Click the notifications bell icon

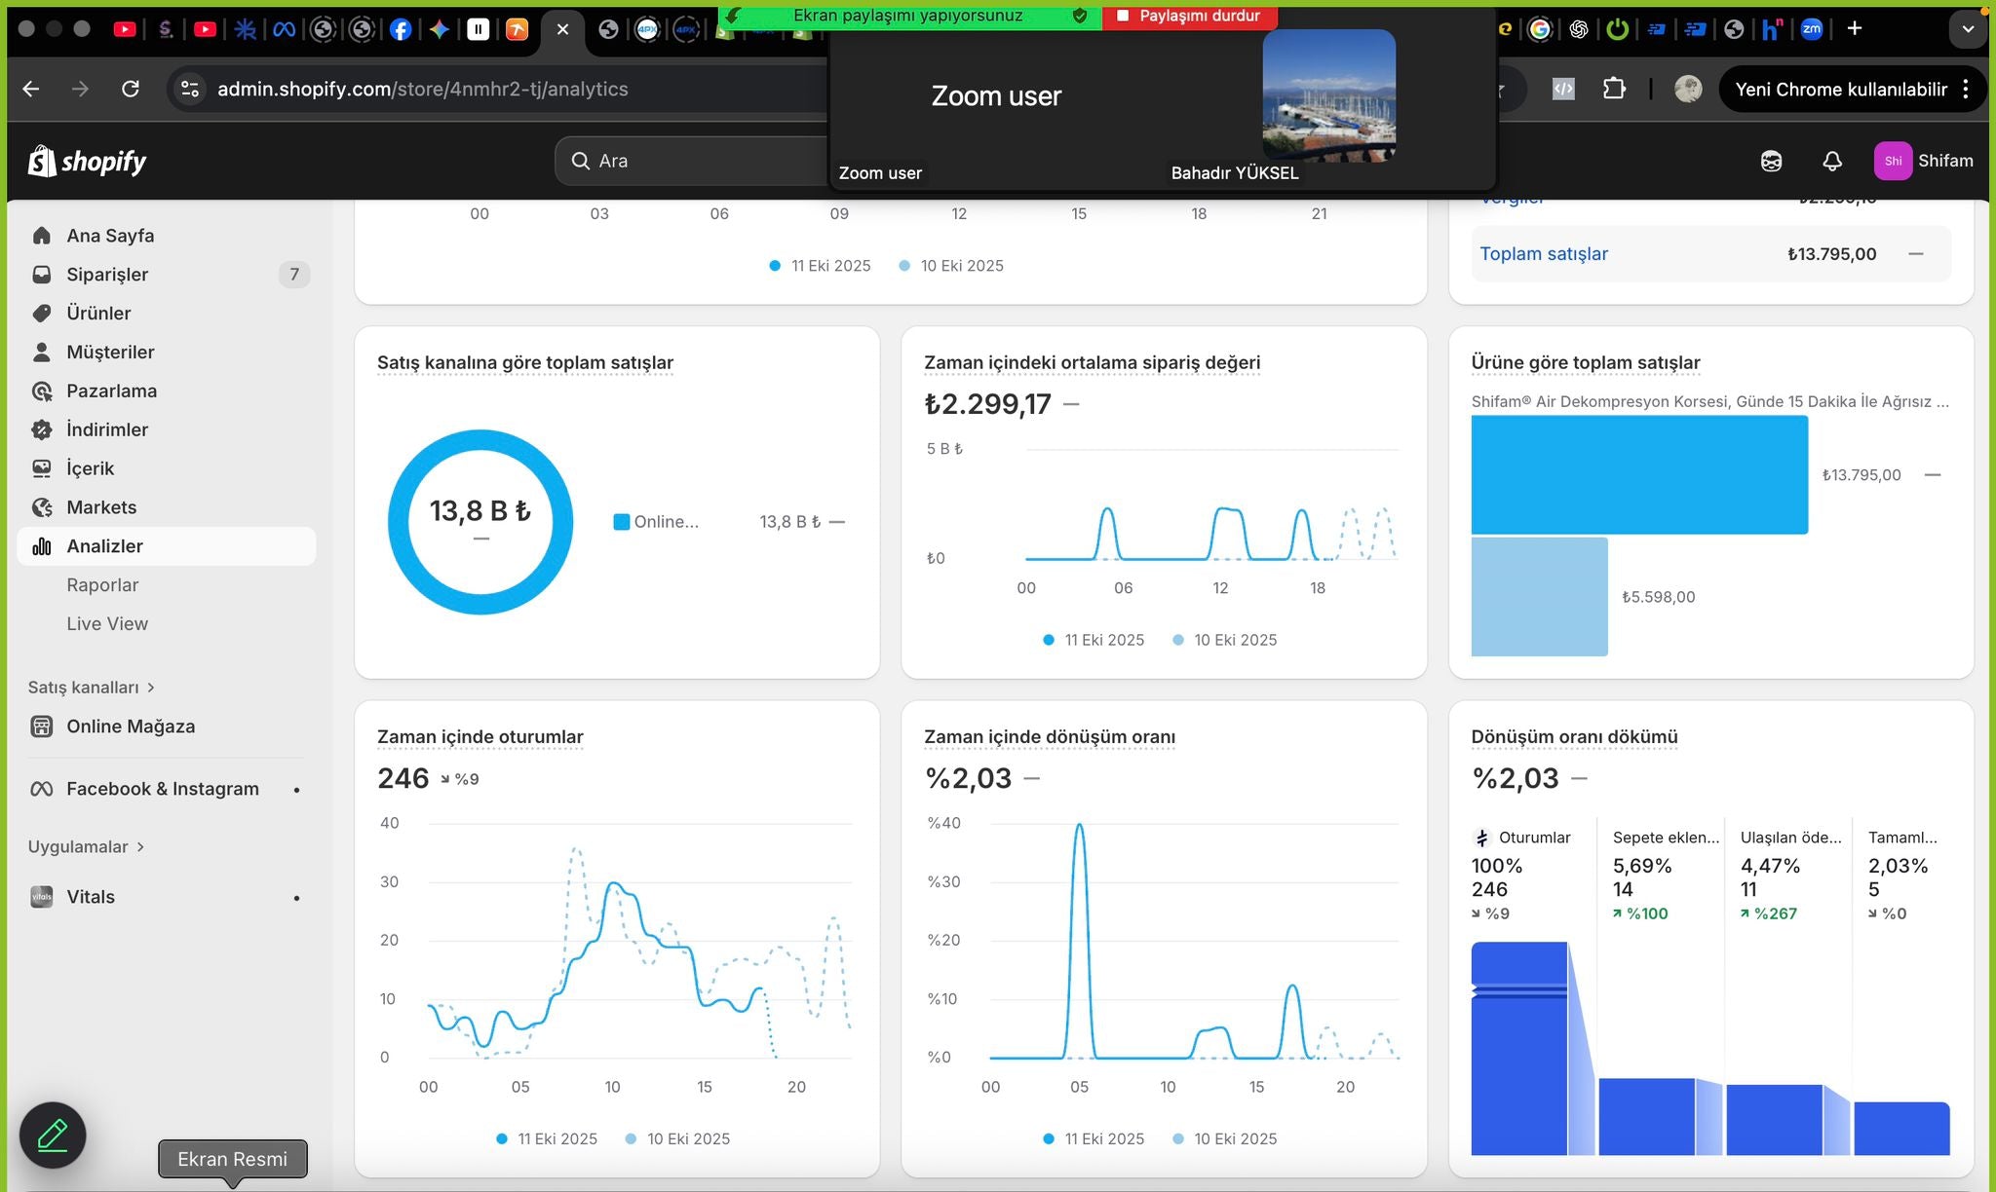pyautogui.click(x=1832, y=161)
